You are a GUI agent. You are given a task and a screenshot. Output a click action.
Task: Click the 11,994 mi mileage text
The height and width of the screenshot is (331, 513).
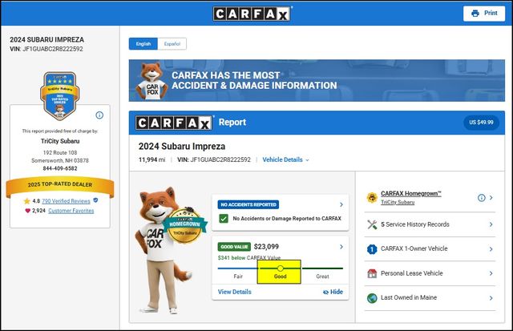(x=151, y=159)
